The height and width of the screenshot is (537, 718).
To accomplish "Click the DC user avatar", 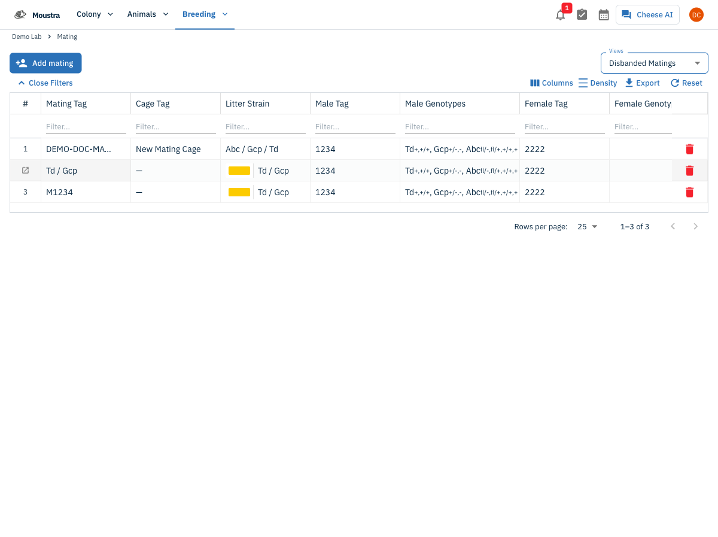I will tap(696, 15).
